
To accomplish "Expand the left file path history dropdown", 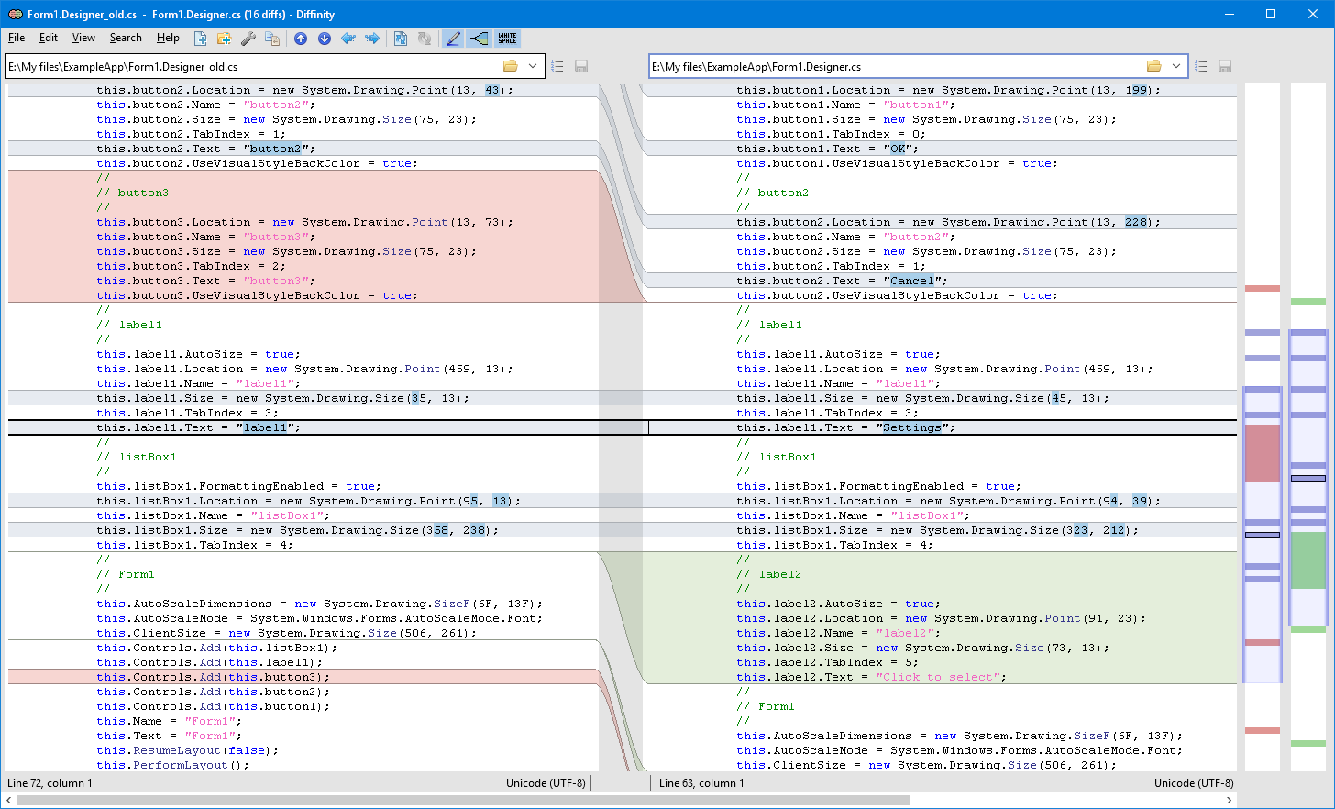I will pos(533,66).
